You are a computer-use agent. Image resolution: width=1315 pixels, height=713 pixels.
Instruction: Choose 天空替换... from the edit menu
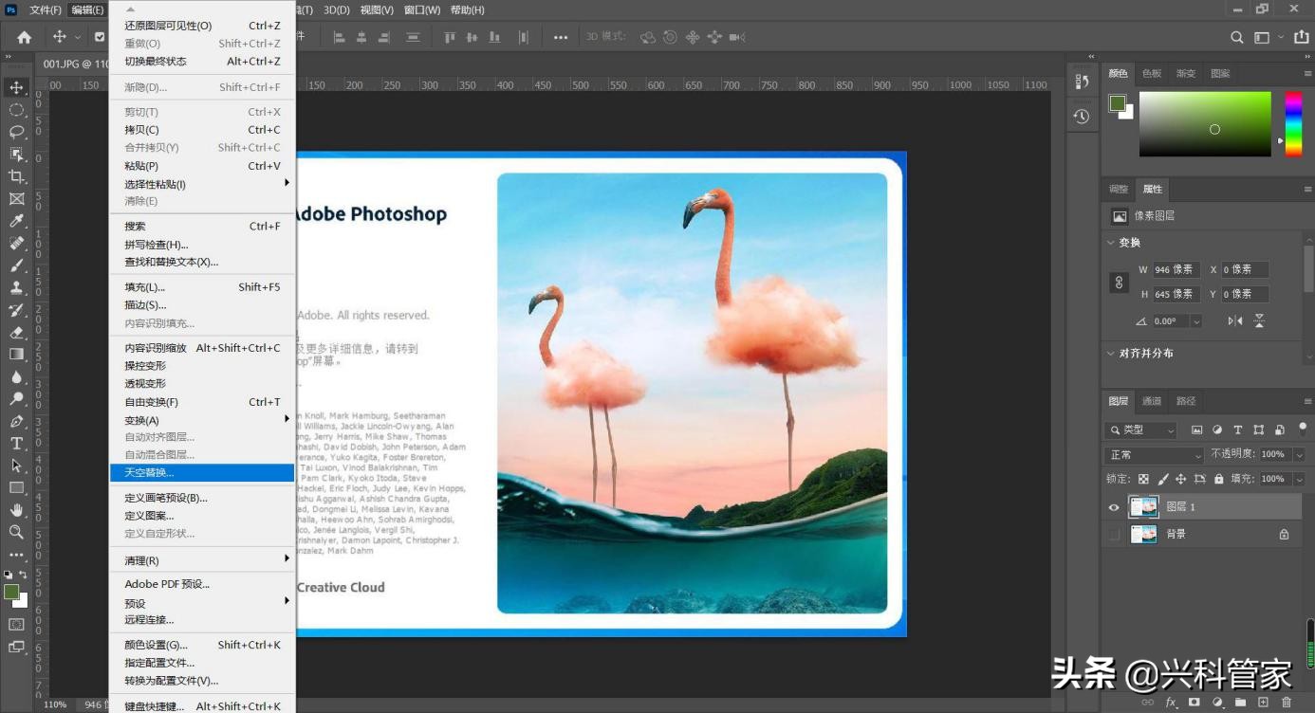[149, 472]
